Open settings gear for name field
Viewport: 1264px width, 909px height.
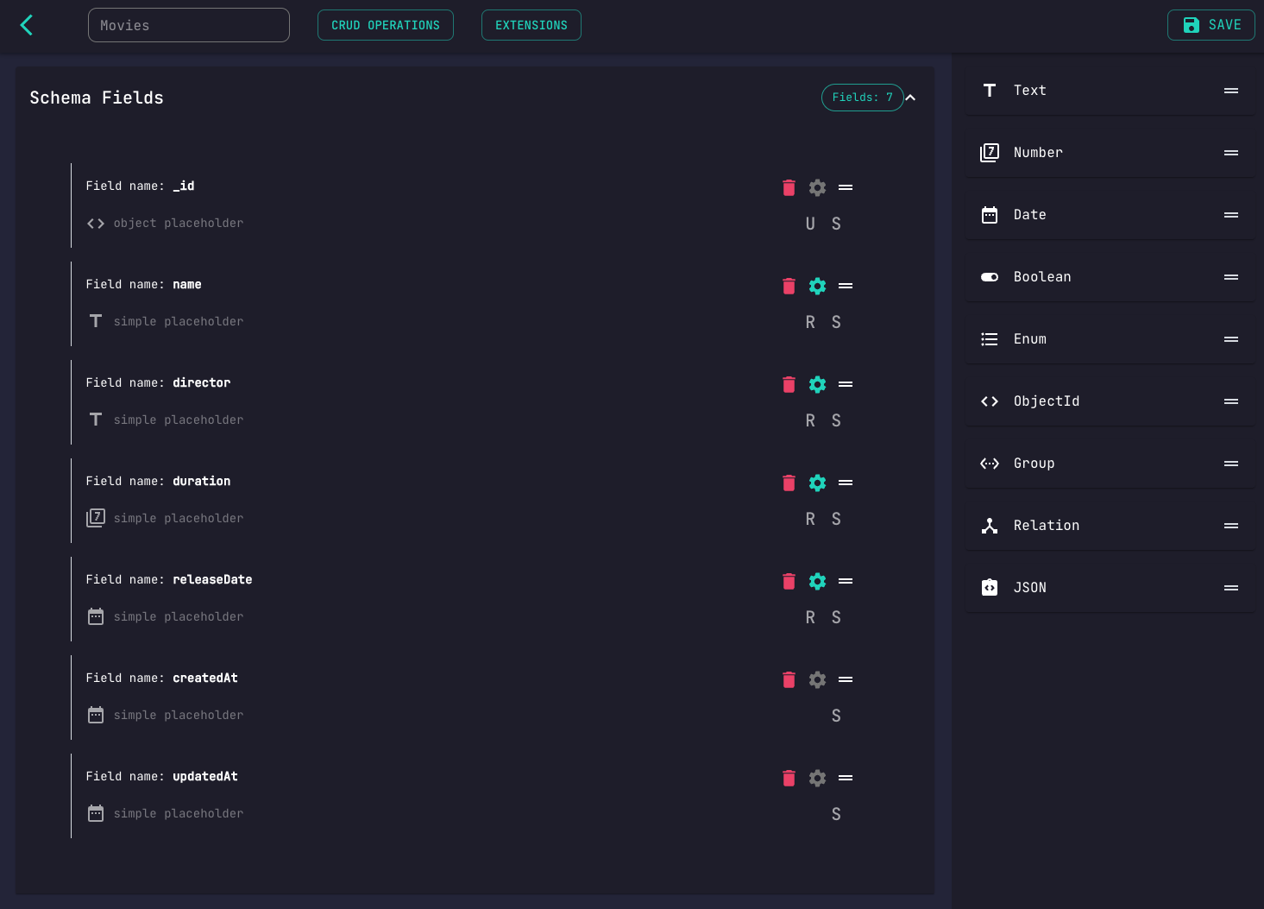point(817,286)
